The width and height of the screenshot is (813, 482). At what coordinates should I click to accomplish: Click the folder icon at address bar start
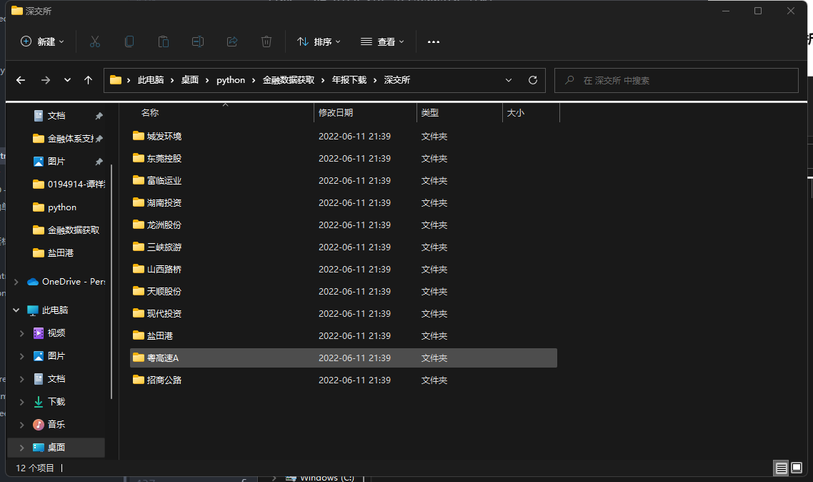click(x=116, y=80)
